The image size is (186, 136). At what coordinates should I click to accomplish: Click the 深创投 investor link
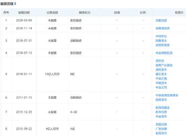tap(160, 61)
